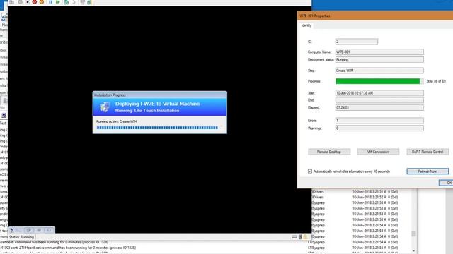Click the Ctrl+Alt+Delete icon in VM toolbar

11,2
